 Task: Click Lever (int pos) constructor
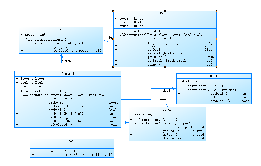tap(176, 123)
